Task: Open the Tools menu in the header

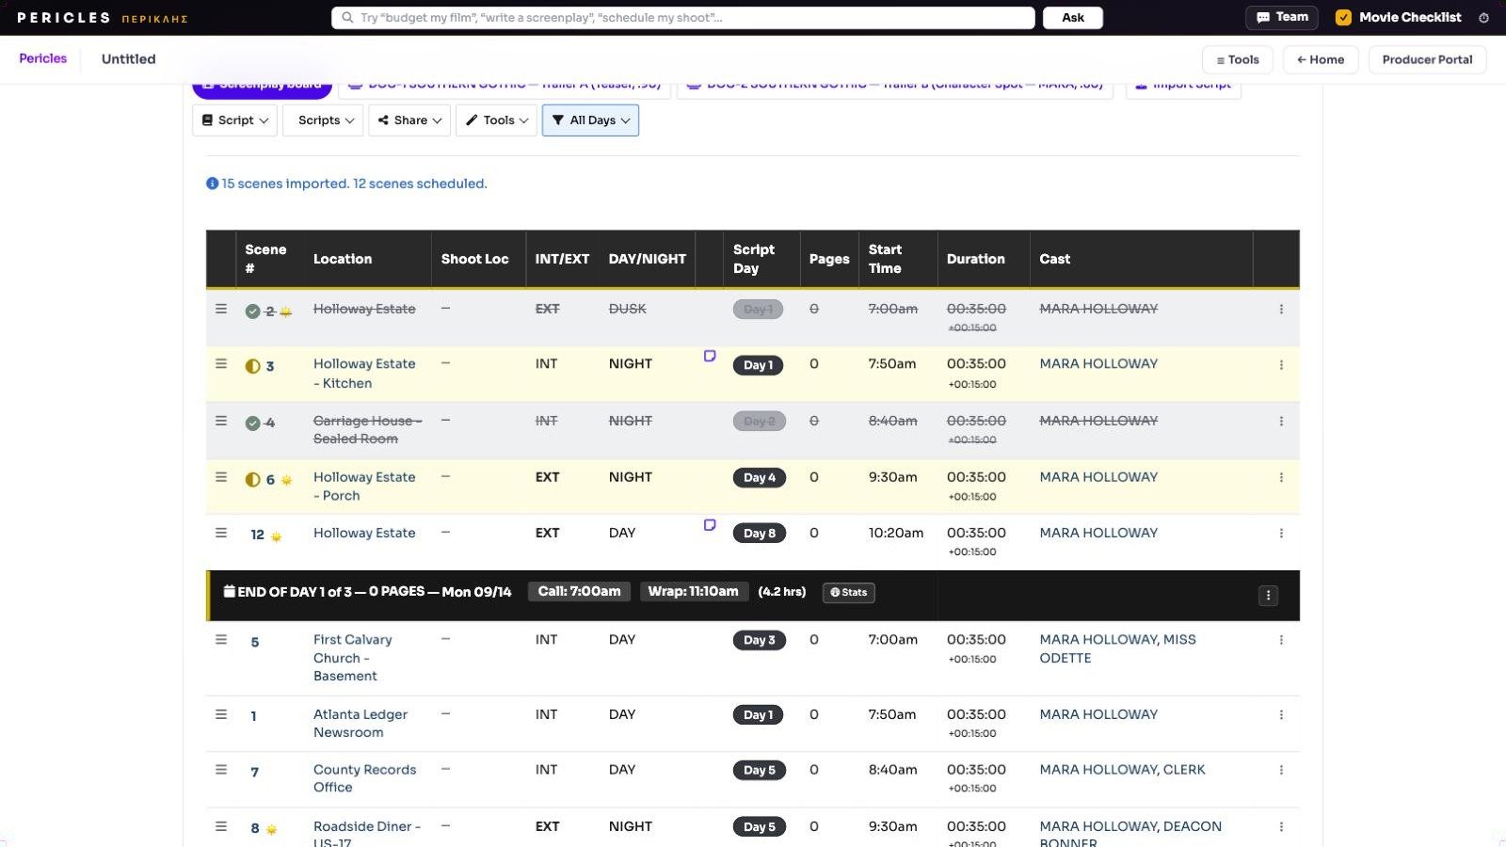Action: pyautogui.click(x=1238, y=59)
